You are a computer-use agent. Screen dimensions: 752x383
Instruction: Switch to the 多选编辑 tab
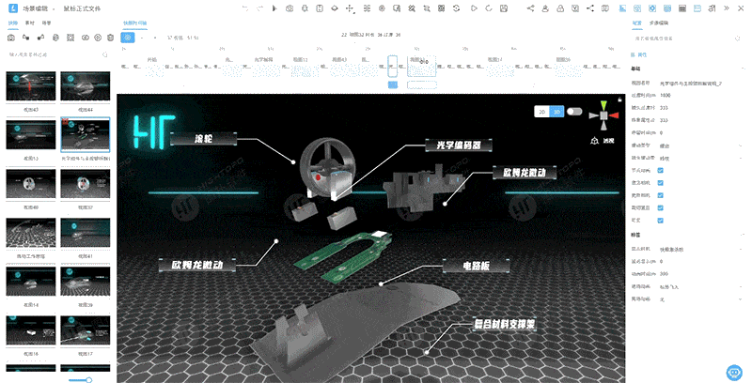pyautogui.click(x=659, y=23)
